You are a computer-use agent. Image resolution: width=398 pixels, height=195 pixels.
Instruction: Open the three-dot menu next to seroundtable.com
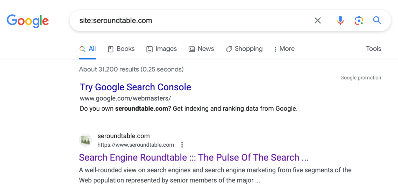[182, 145]
